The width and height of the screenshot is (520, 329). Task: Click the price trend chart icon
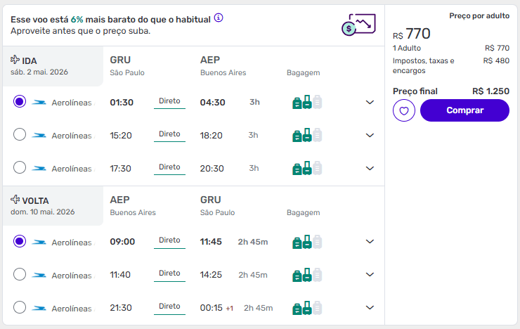(x=357, y=25)
